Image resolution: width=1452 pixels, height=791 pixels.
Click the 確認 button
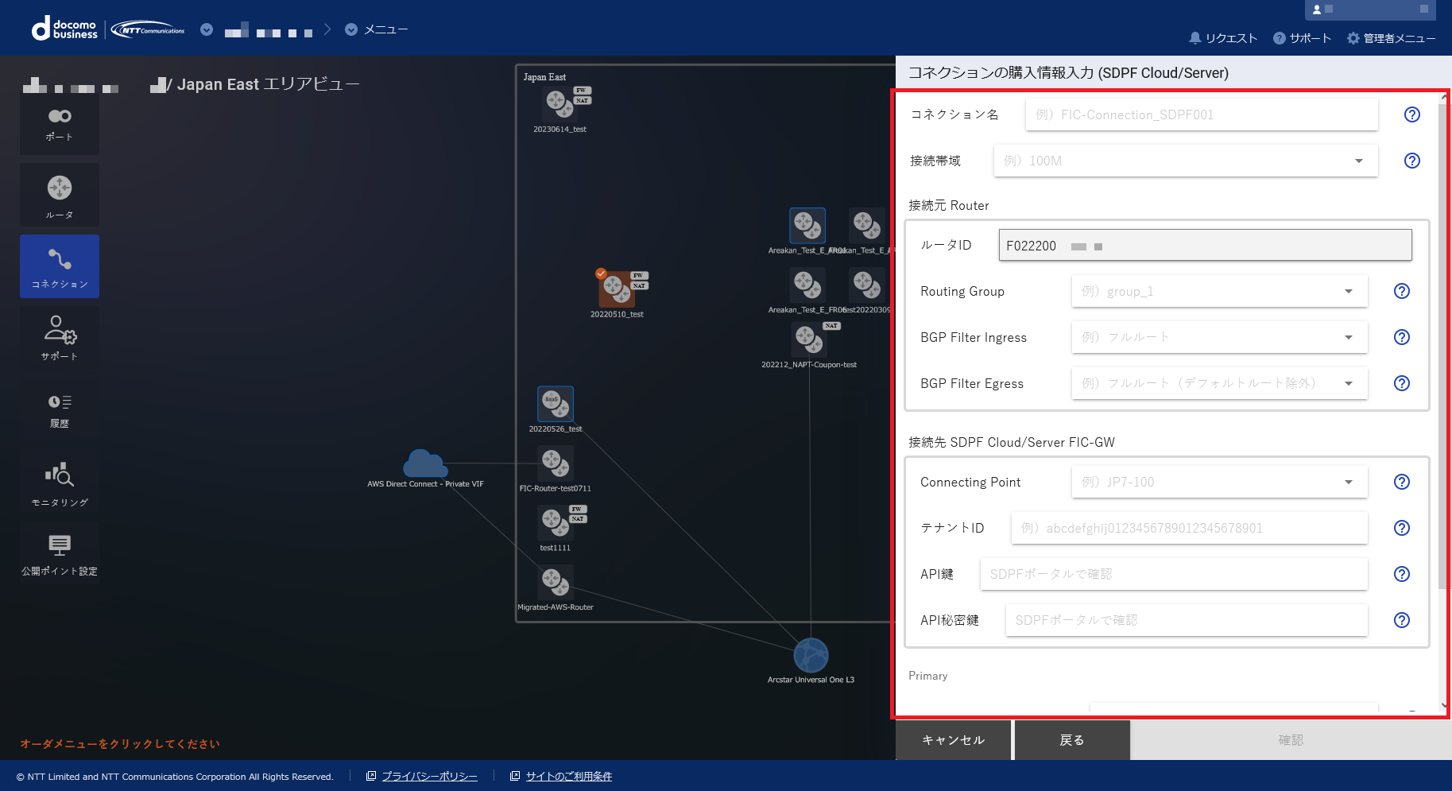pyautogui.click(x=1291, y=740)
